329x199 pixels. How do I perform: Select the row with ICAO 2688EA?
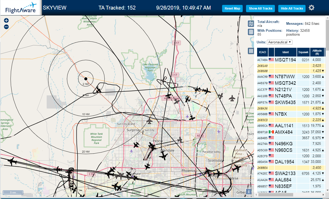291,168
